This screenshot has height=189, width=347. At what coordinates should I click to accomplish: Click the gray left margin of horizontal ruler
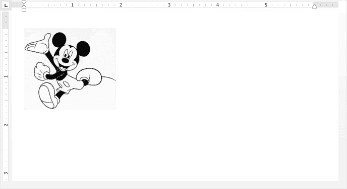[17, 5]
